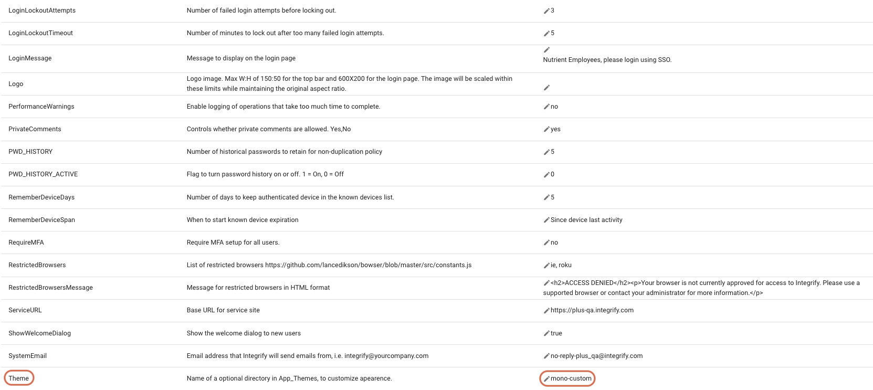
Task: Edit RestrictedBrowsers list pencil icon
Action: click(546, 265)
